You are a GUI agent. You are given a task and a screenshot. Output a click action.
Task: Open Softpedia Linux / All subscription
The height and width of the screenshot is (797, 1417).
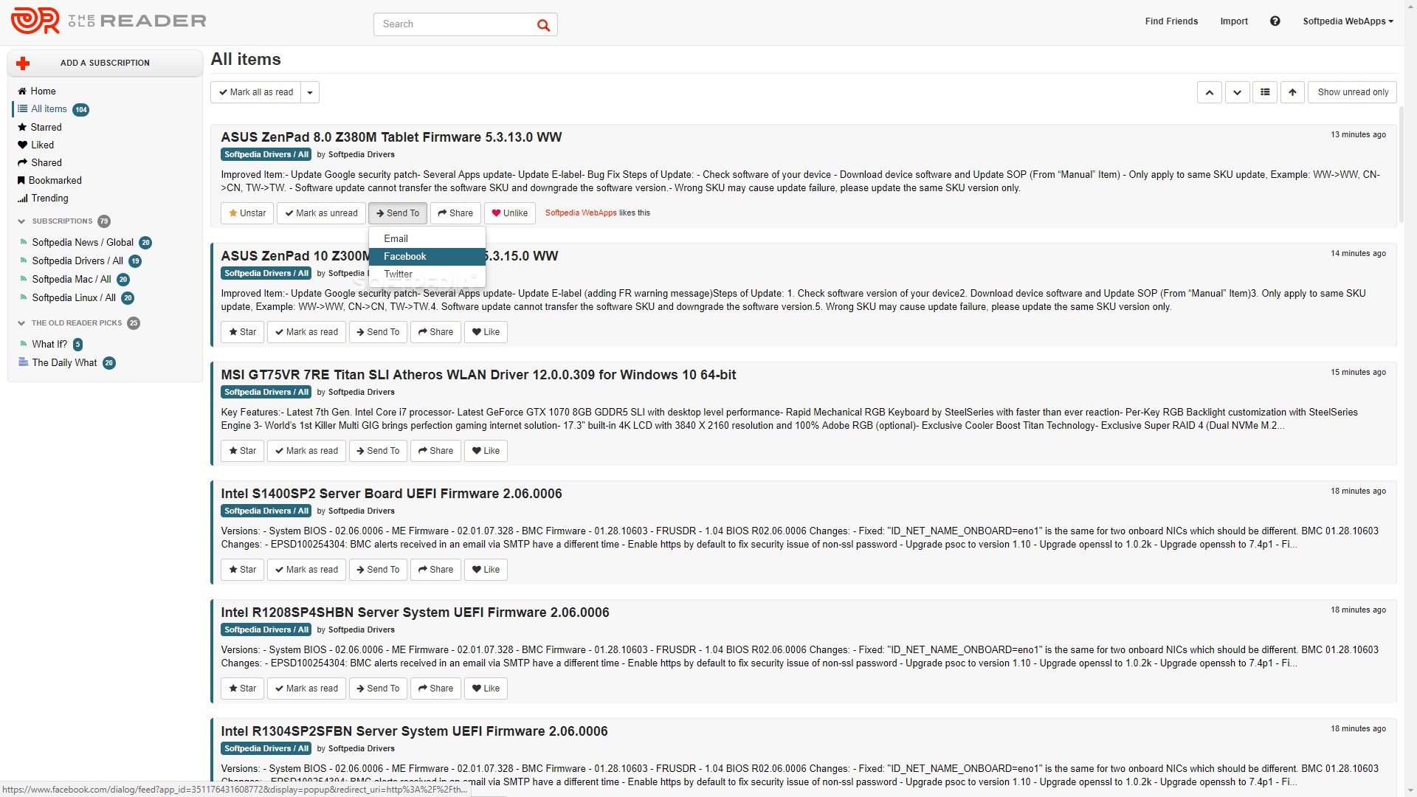tap(74, 298)
